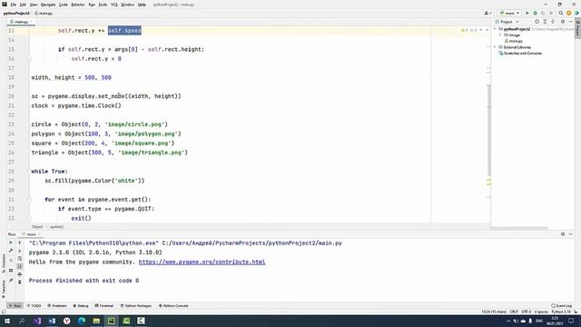Viewport: 581px width, 327px height.
Task: Toggle the Structure side tool window
Action: tap(4, 263)
